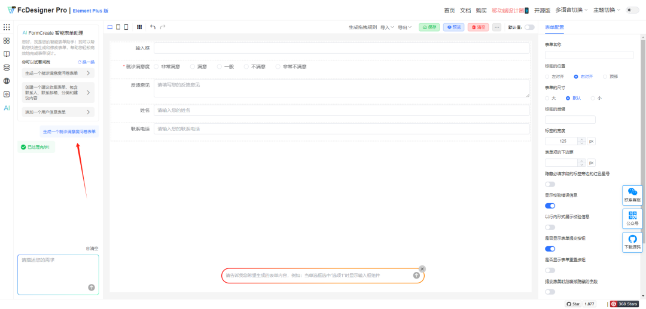
Task: Undo the last designer action
Action: point(153,27)
